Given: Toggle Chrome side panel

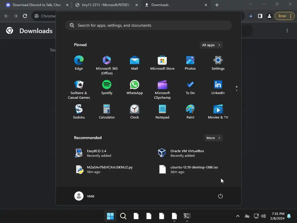Looking at the screenshot, I should [260, 16].
